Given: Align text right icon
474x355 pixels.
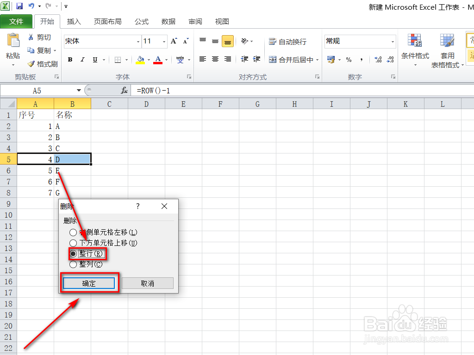Looking at the screenshot, I should click(228, 59).
